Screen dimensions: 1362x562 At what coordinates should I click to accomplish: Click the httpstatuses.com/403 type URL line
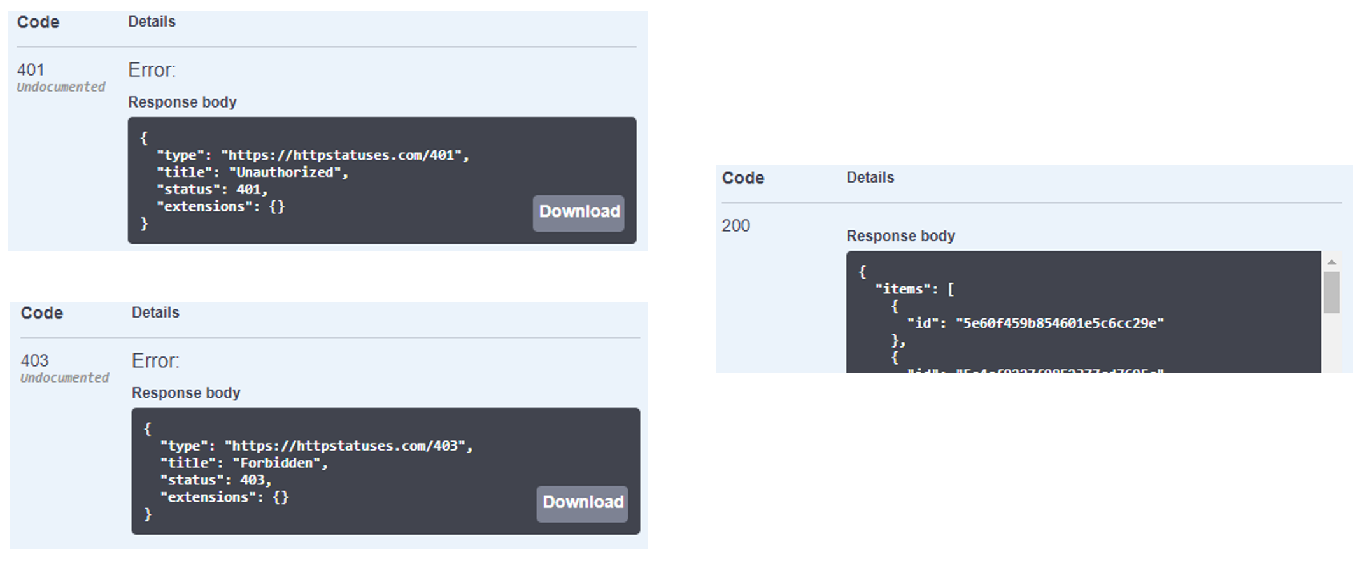(316, 446)
